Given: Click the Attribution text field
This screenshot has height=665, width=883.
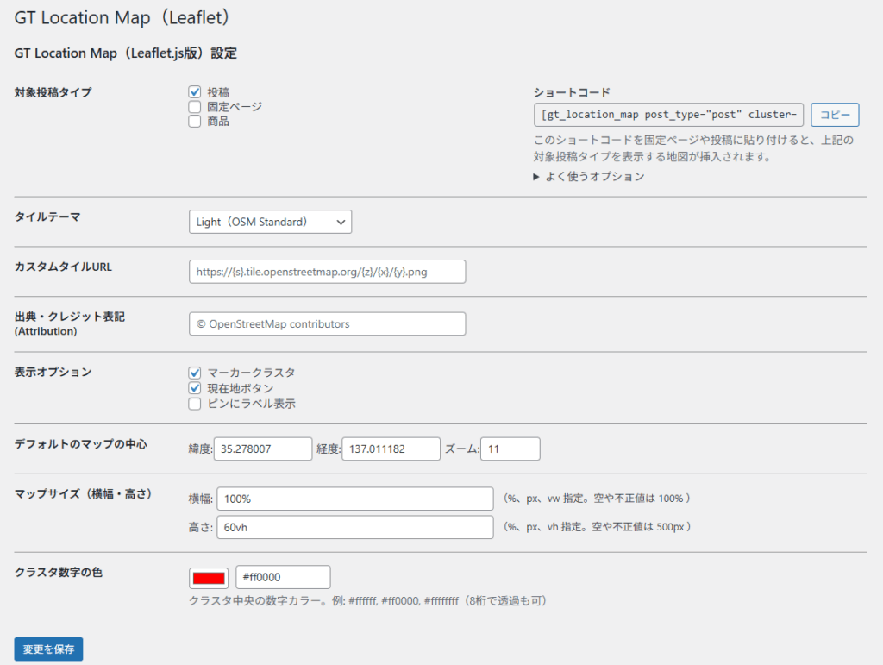Looking at the screenshot, I should 327,324.
